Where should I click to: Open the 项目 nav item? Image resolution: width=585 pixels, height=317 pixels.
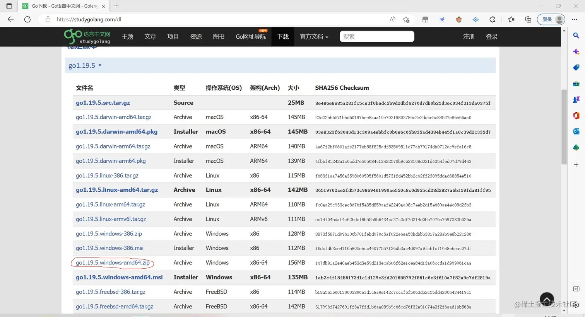click(x=173, y=37)
